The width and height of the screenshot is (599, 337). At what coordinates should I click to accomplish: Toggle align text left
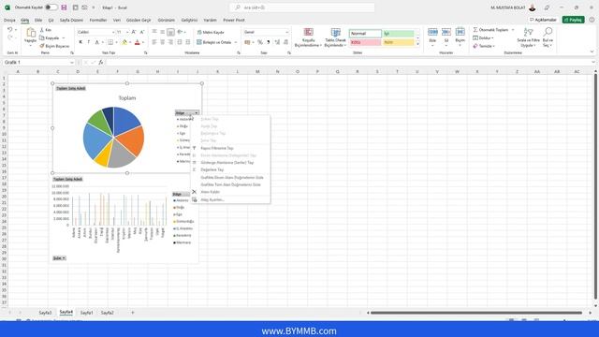click(154, 42)
